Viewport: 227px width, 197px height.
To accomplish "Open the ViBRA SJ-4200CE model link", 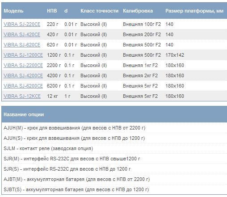I will [x=23, y=75].
